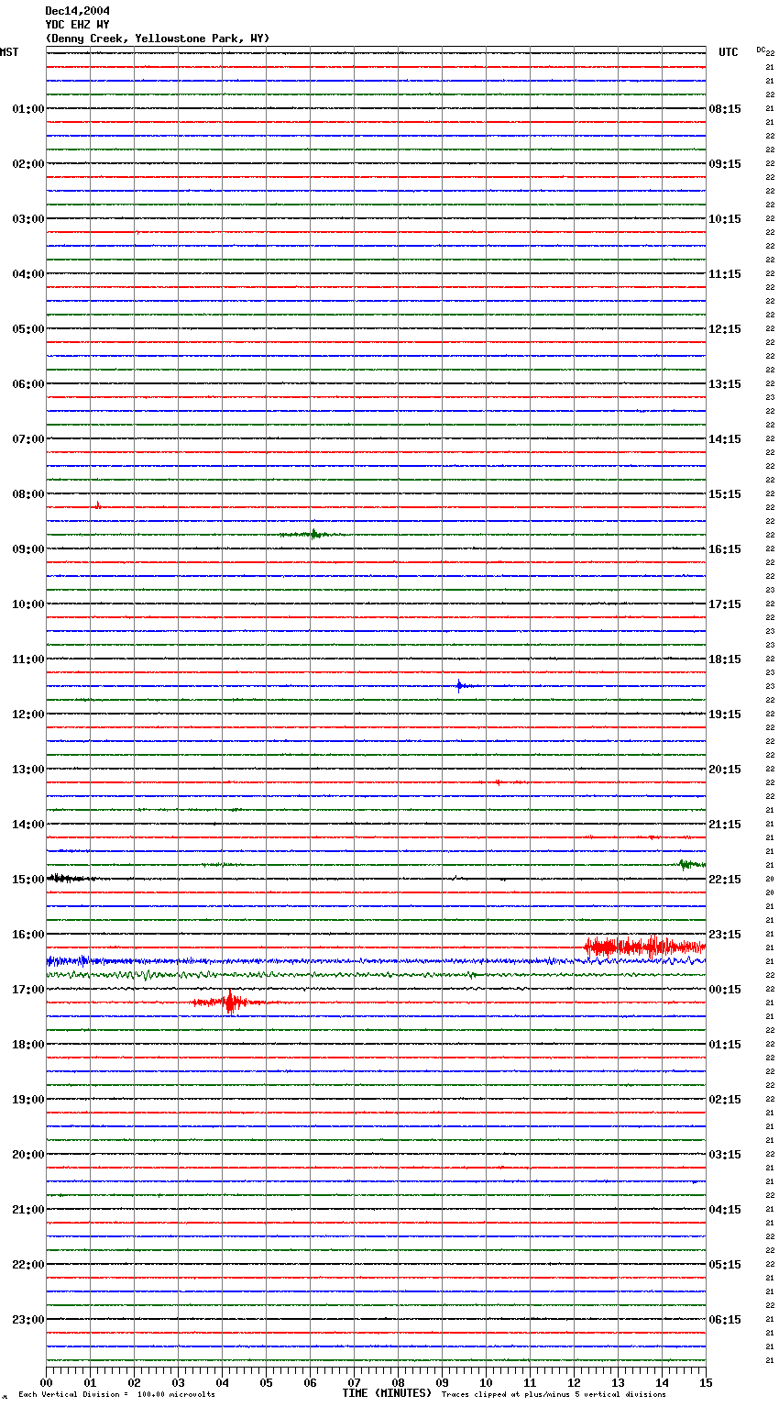Select the 19:00 MST time label
Viewport: 779px width, 1407px height.
tap(28, 1100)
